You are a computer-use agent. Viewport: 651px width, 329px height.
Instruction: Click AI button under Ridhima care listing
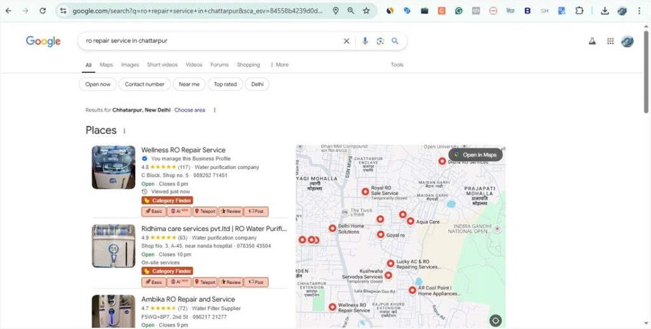coord(179,282)
